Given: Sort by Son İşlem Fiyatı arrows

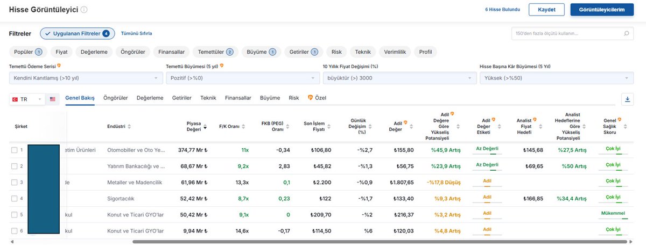Looking at the screenshot, I should 329,127.
